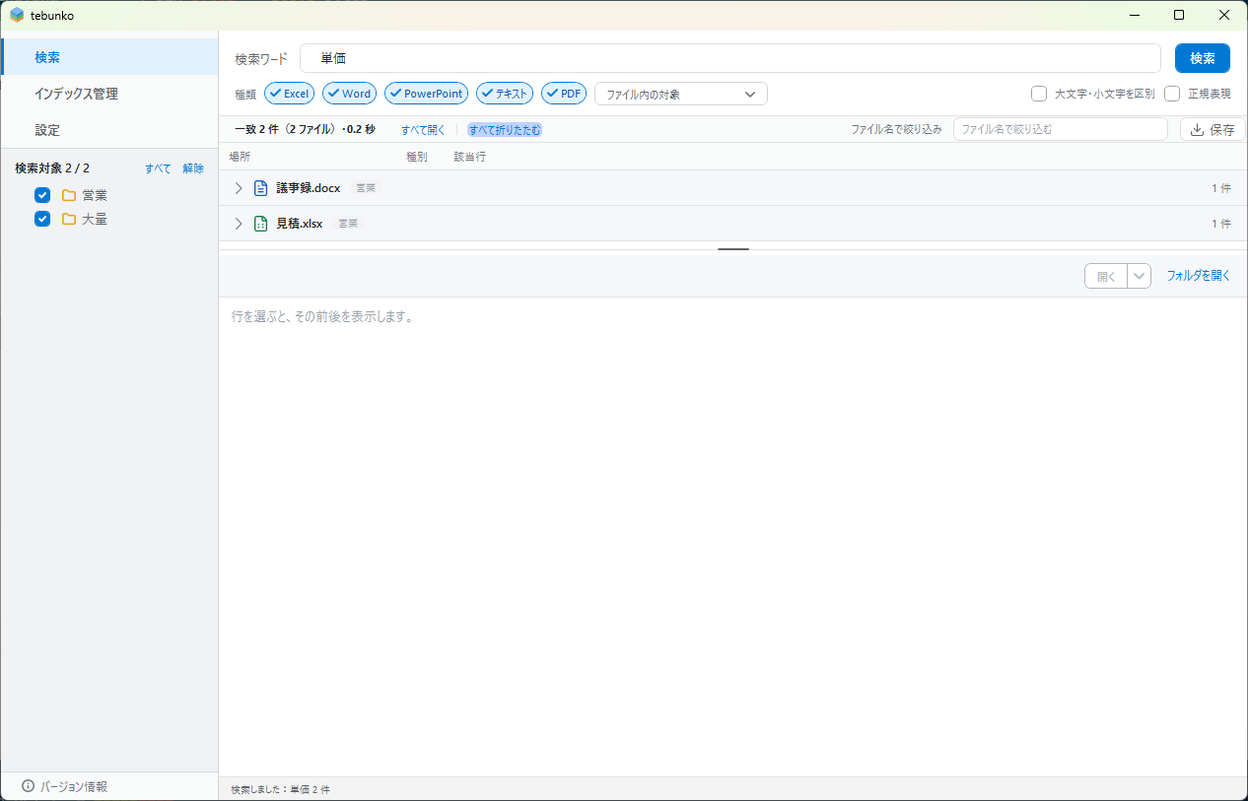1248x801 pixels.
Task: Open 設定 in the sidebar
Action: tap(109, 130)
